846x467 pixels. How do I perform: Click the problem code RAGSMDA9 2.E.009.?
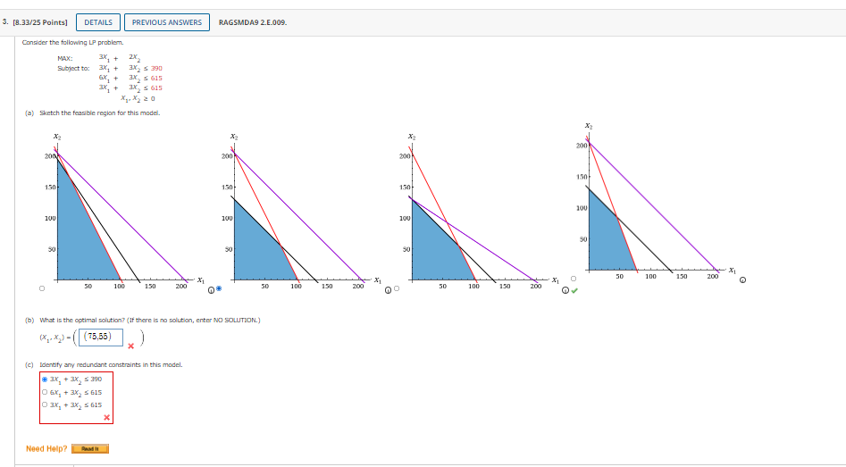tap(253, 22)
